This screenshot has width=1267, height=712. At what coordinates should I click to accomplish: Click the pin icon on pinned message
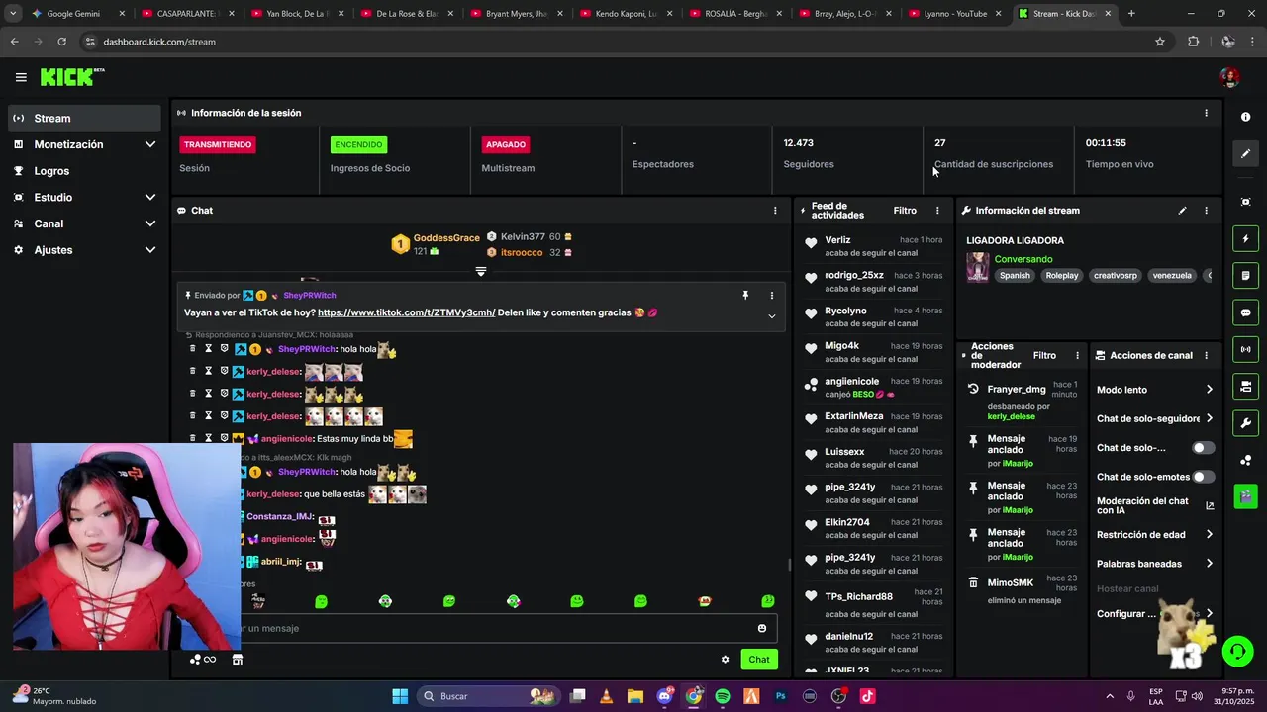point(745,295)
